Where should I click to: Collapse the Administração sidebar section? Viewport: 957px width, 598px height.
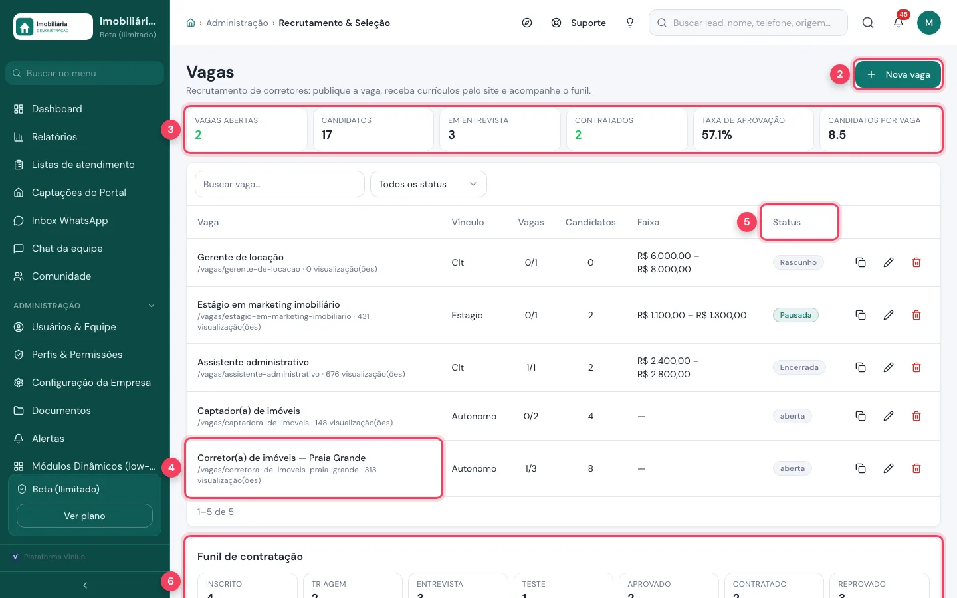pos(152,306)
